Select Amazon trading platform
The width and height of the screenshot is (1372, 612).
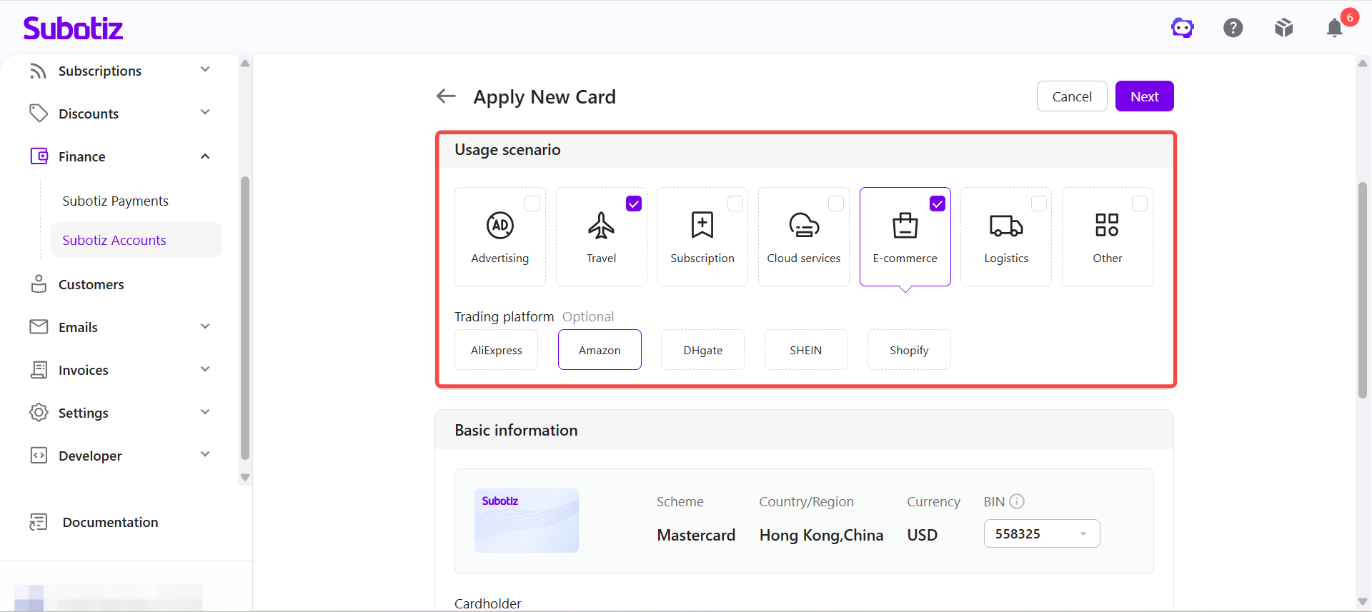point(600,350)
